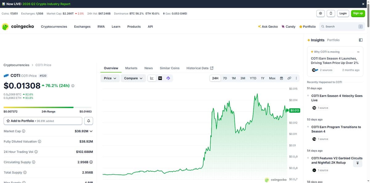The image size is (370, 183).
Task: Click the $0.013 current price chart marker
Action: pos(295,110)
